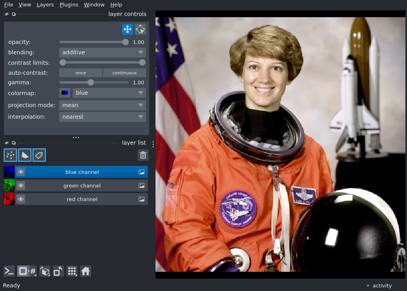The image size is (407, 291).
Task: Select the pan/zoom mode tool
Action: tap(128, 29)
